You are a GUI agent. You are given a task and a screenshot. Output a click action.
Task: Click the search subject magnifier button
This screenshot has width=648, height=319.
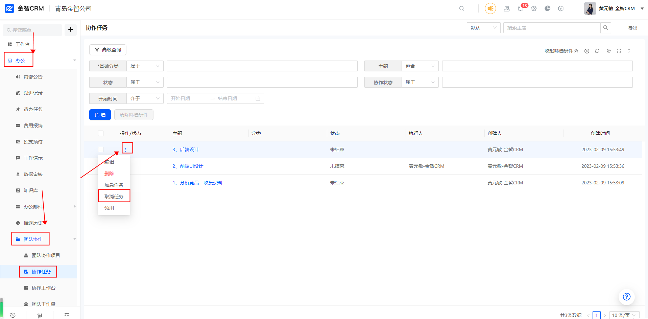pos(605,28)
